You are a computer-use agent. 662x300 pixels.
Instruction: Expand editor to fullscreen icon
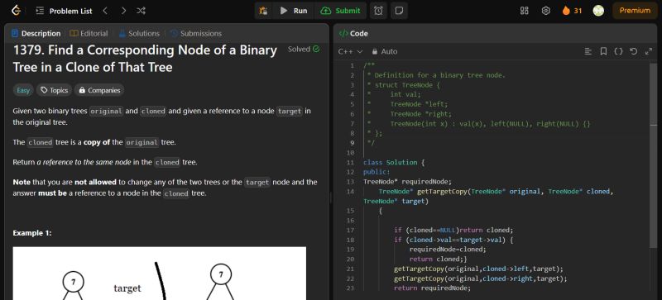(649, 51)
